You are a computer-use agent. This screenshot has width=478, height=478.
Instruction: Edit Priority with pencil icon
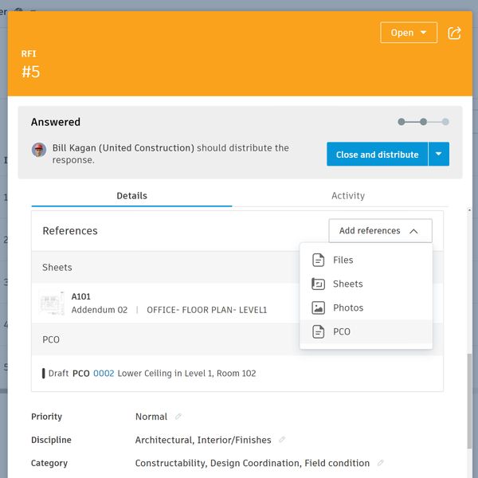(178, 417)
